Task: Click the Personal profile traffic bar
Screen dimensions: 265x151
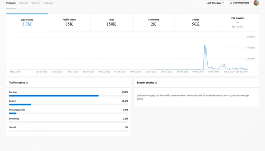Action: (69, 113)
